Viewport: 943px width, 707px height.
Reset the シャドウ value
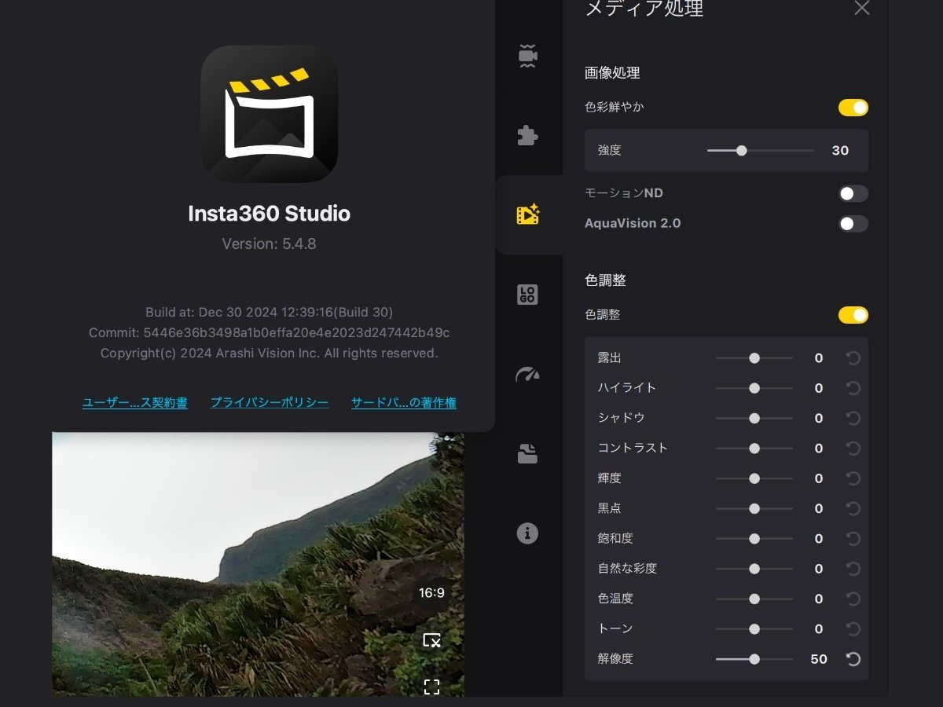[x=853, y=418]
